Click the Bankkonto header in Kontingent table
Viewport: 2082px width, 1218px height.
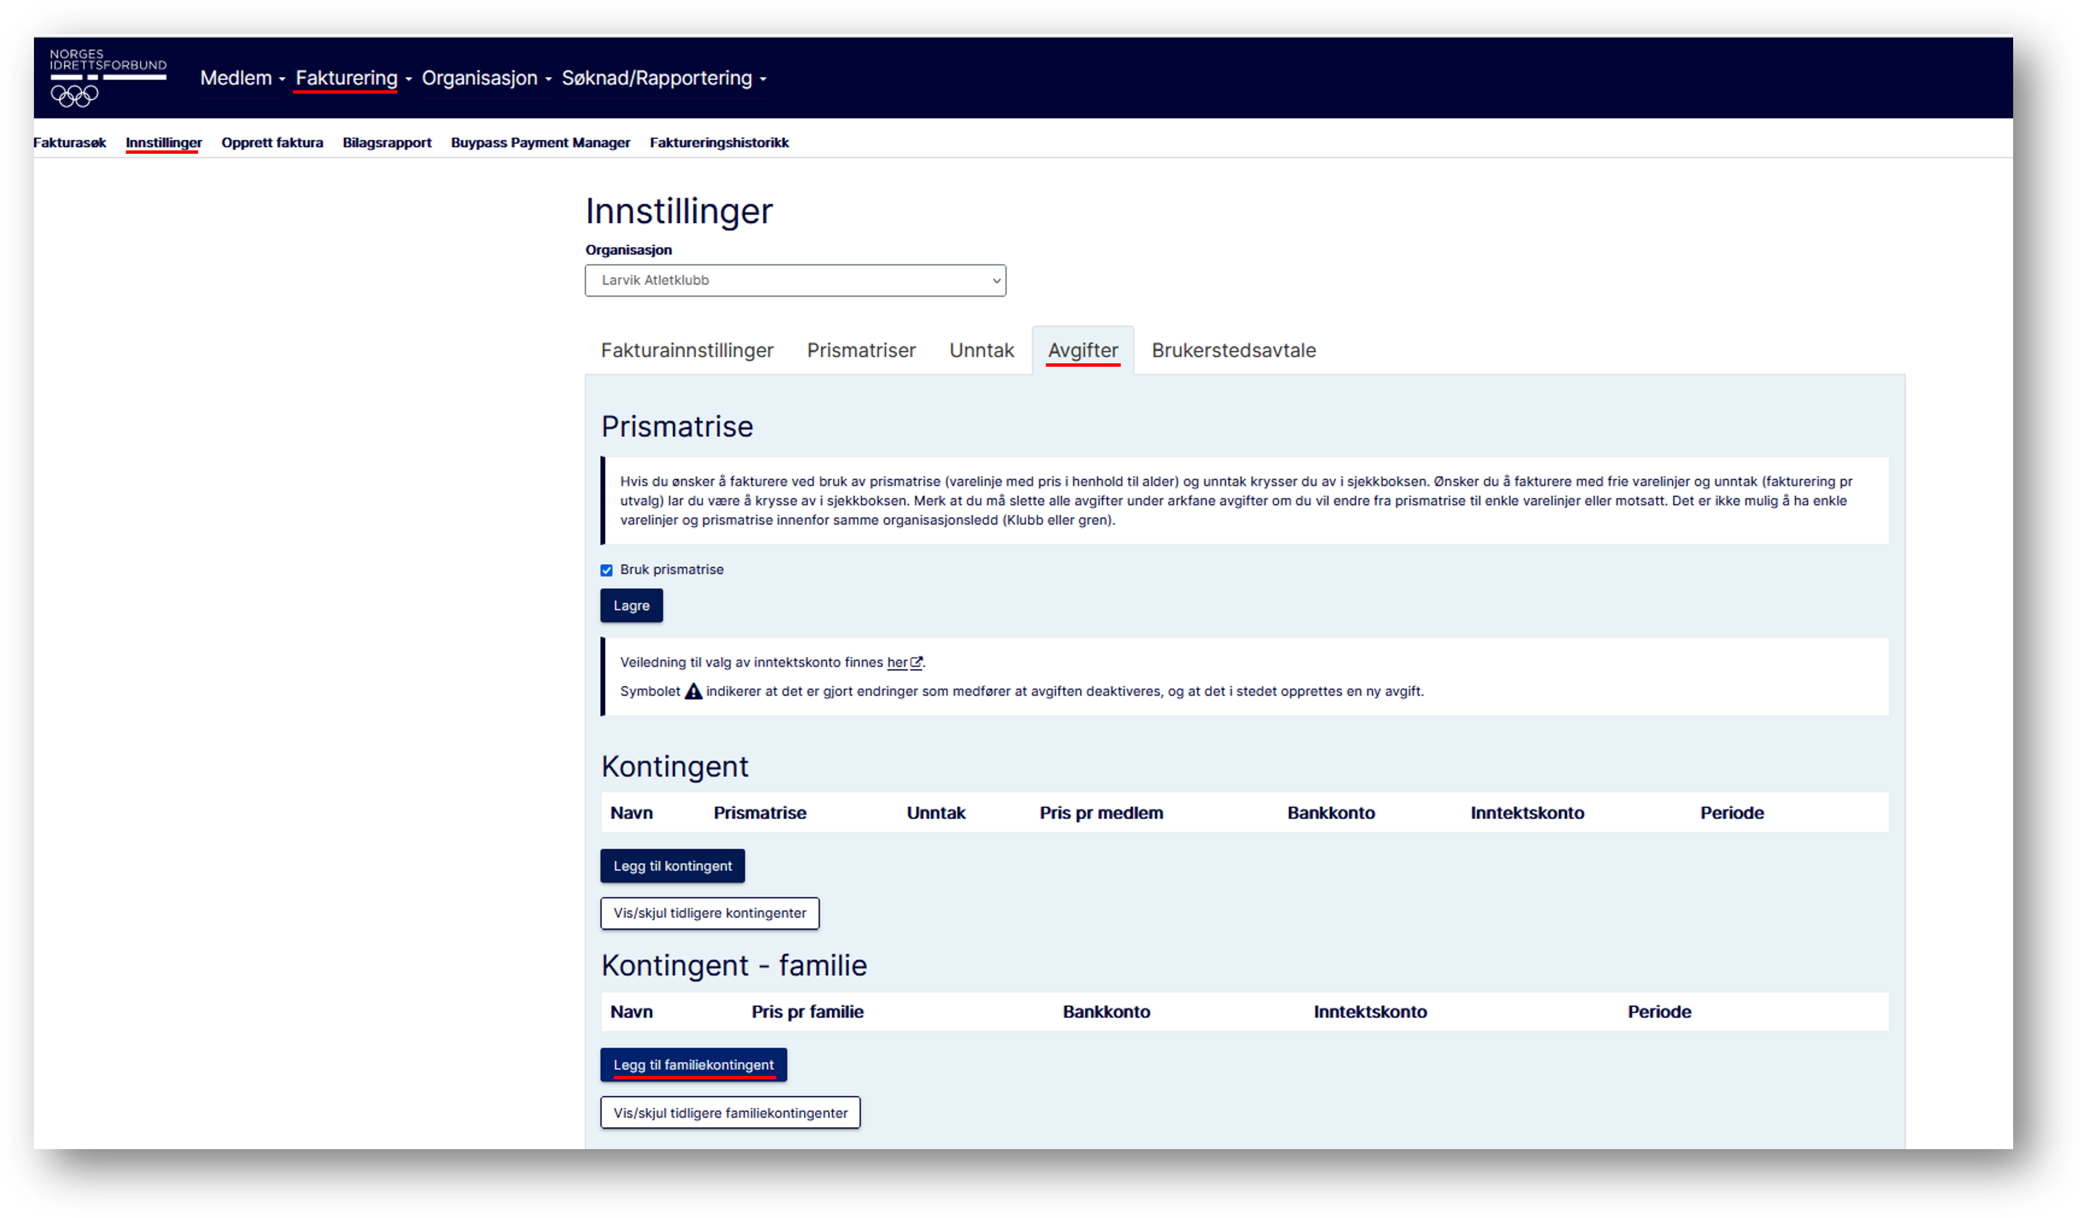pyautogui.click(x=1331, y=813)
